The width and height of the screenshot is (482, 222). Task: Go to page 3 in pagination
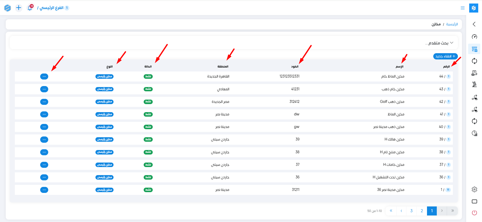pyautogui.click(x=411, y=211)
